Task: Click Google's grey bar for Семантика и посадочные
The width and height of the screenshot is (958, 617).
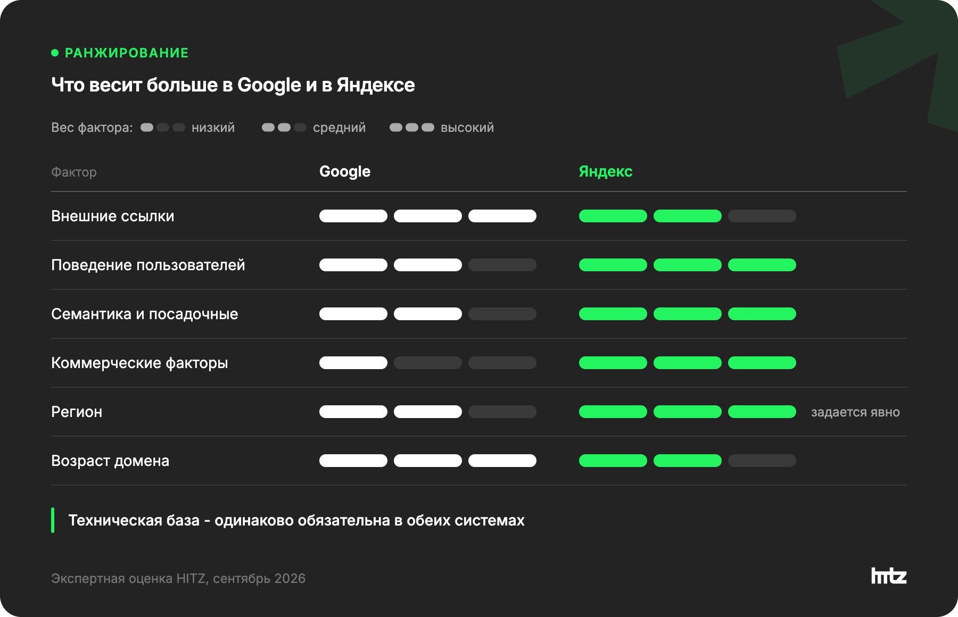Action: (502, 314)
